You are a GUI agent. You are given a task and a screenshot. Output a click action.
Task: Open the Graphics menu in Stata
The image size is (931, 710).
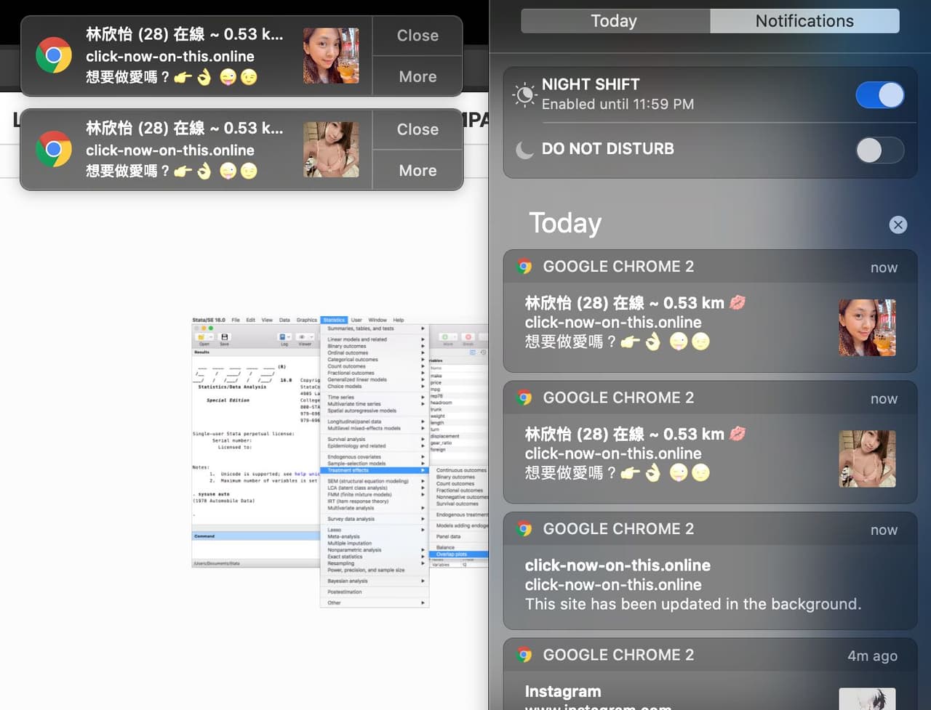pos(307,320)
